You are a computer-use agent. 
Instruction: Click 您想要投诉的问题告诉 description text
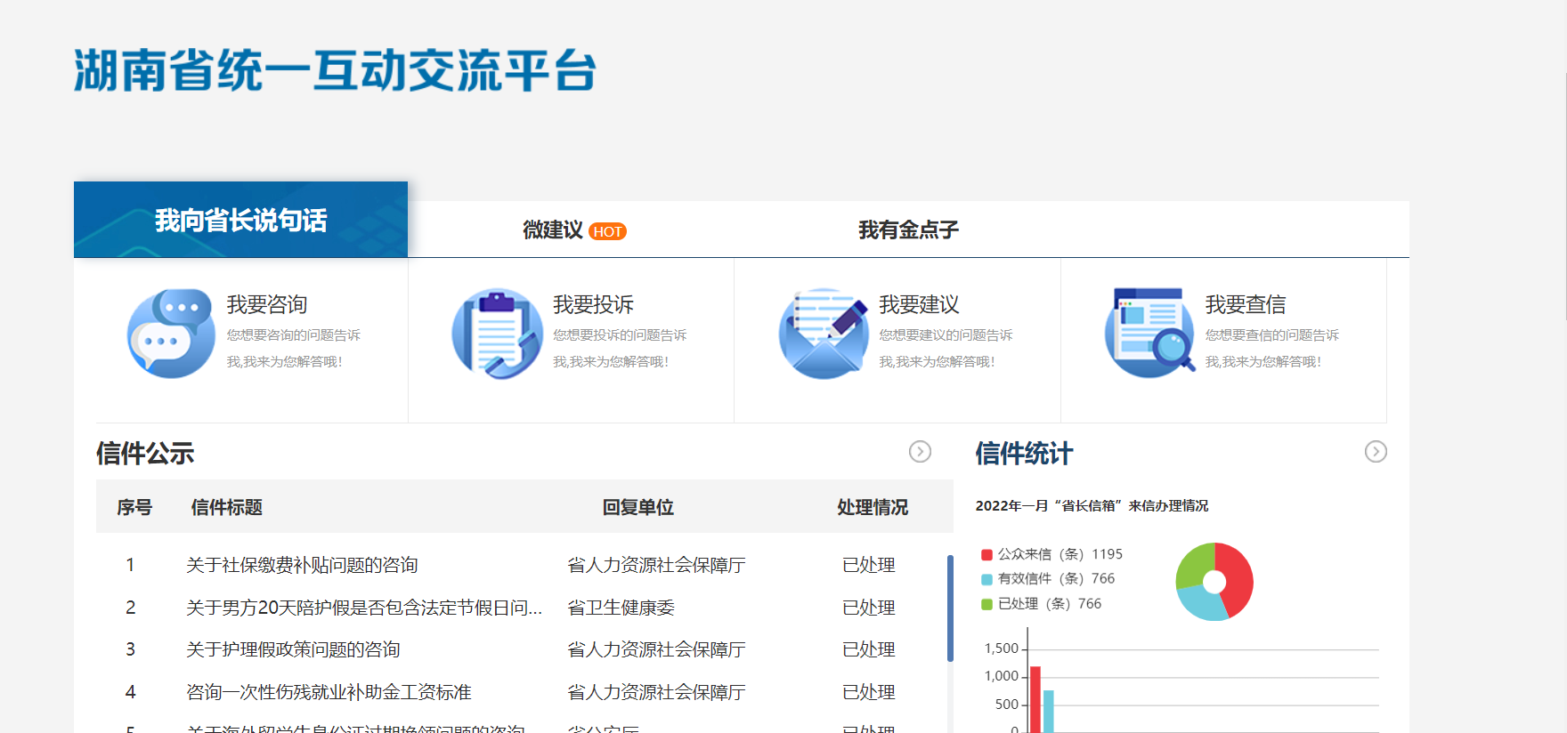620,334
